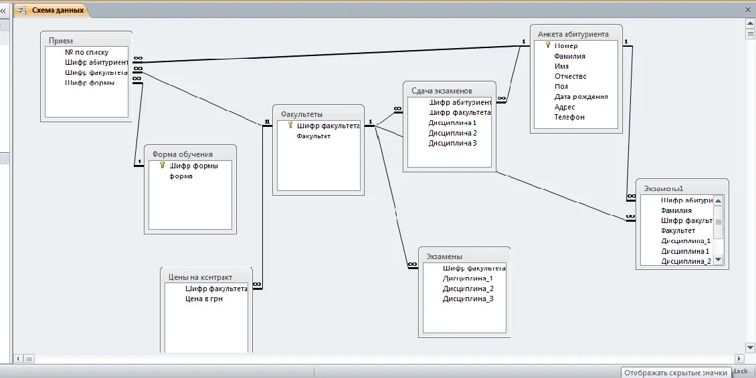Click the diagram vertical scrollbar up arrow
756x378 pixels.
[x=750, y=23]
